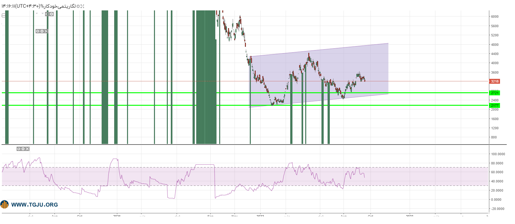Screen dimensions: 515x224
Task: Collapse the legend using the minus box
Action: (4, 15)
